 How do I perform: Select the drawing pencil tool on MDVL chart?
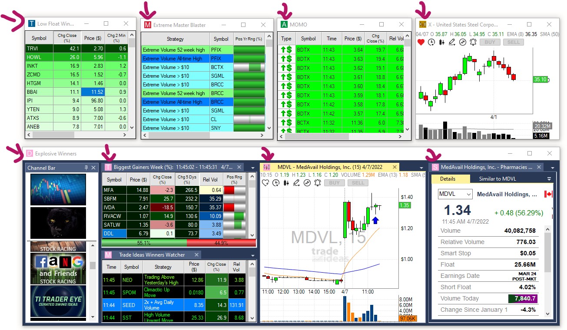[297, 183]
